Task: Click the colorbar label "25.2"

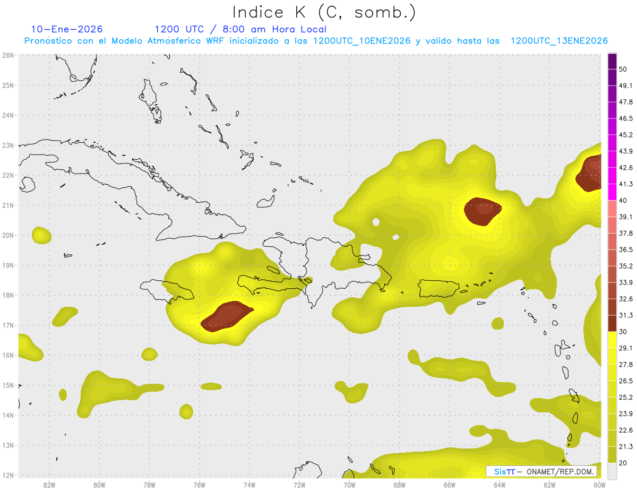Action: [x=625, y=397]
